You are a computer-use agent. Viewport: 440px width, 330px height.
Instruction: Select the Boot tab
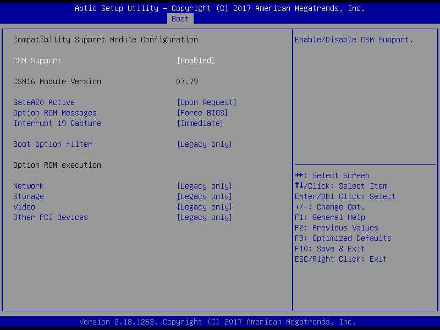click(x=180, y=19)
